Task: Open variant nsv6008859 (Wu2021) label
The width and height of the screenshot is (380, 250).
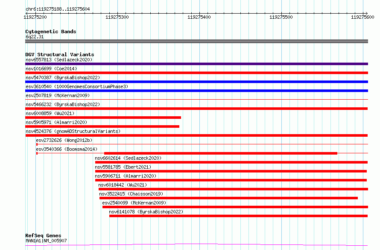Action: point(50,113)
